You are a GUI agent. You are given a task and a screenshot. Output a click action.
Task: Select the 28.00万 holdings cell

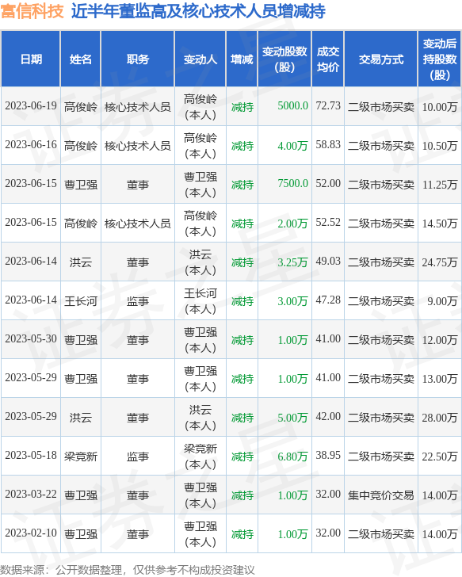pos(440,418)
